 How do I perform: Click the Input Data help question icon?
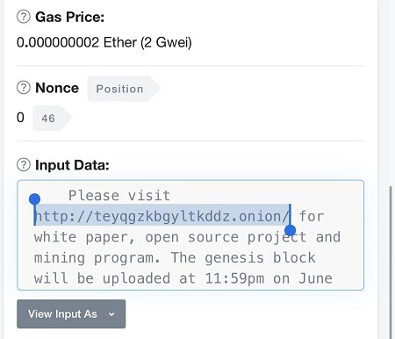point(24,165)
